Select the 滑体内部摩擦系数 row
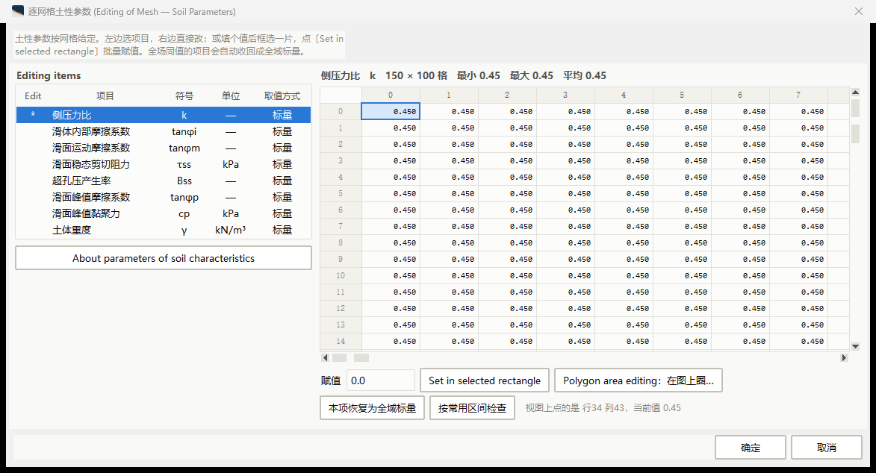The width and height of the screenshot is (876, 473). pyautogui.click(x=163, y=131)
